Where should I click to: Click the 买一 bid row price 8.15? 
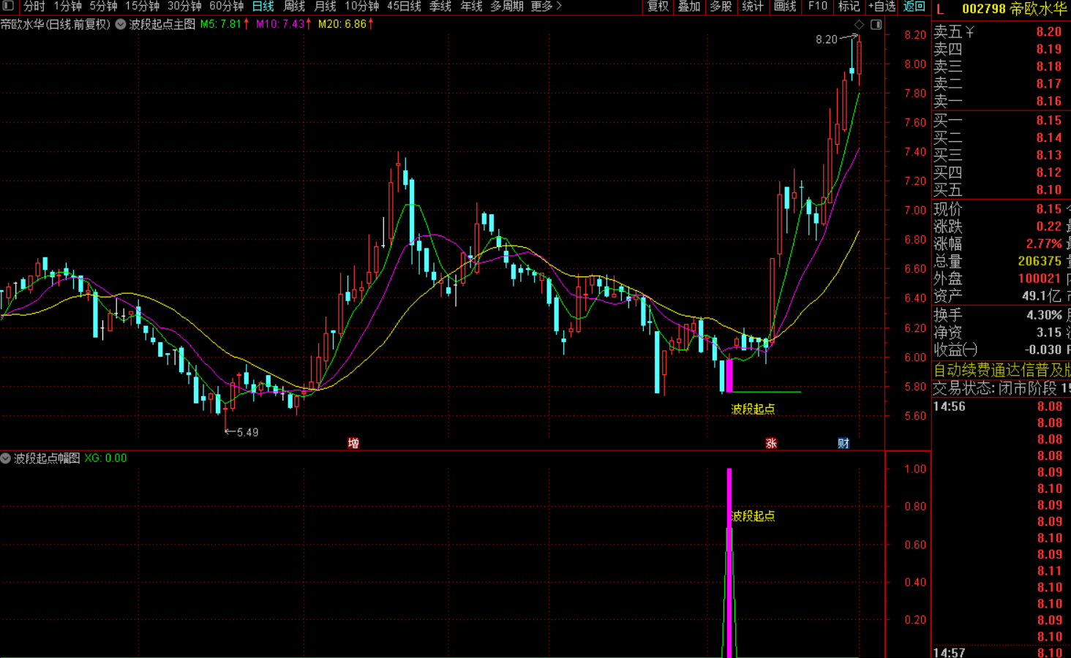1048,121
